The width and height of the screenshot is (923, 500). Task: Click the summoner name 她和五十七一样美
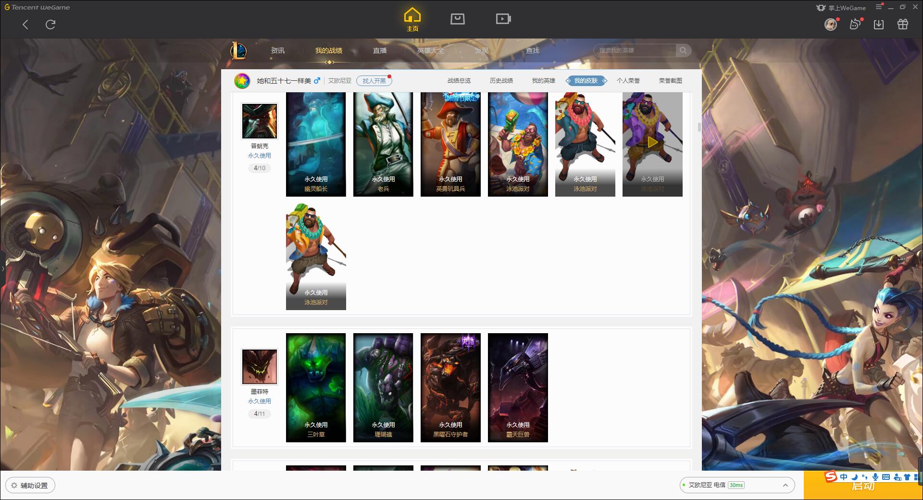(x=284, y=81)
